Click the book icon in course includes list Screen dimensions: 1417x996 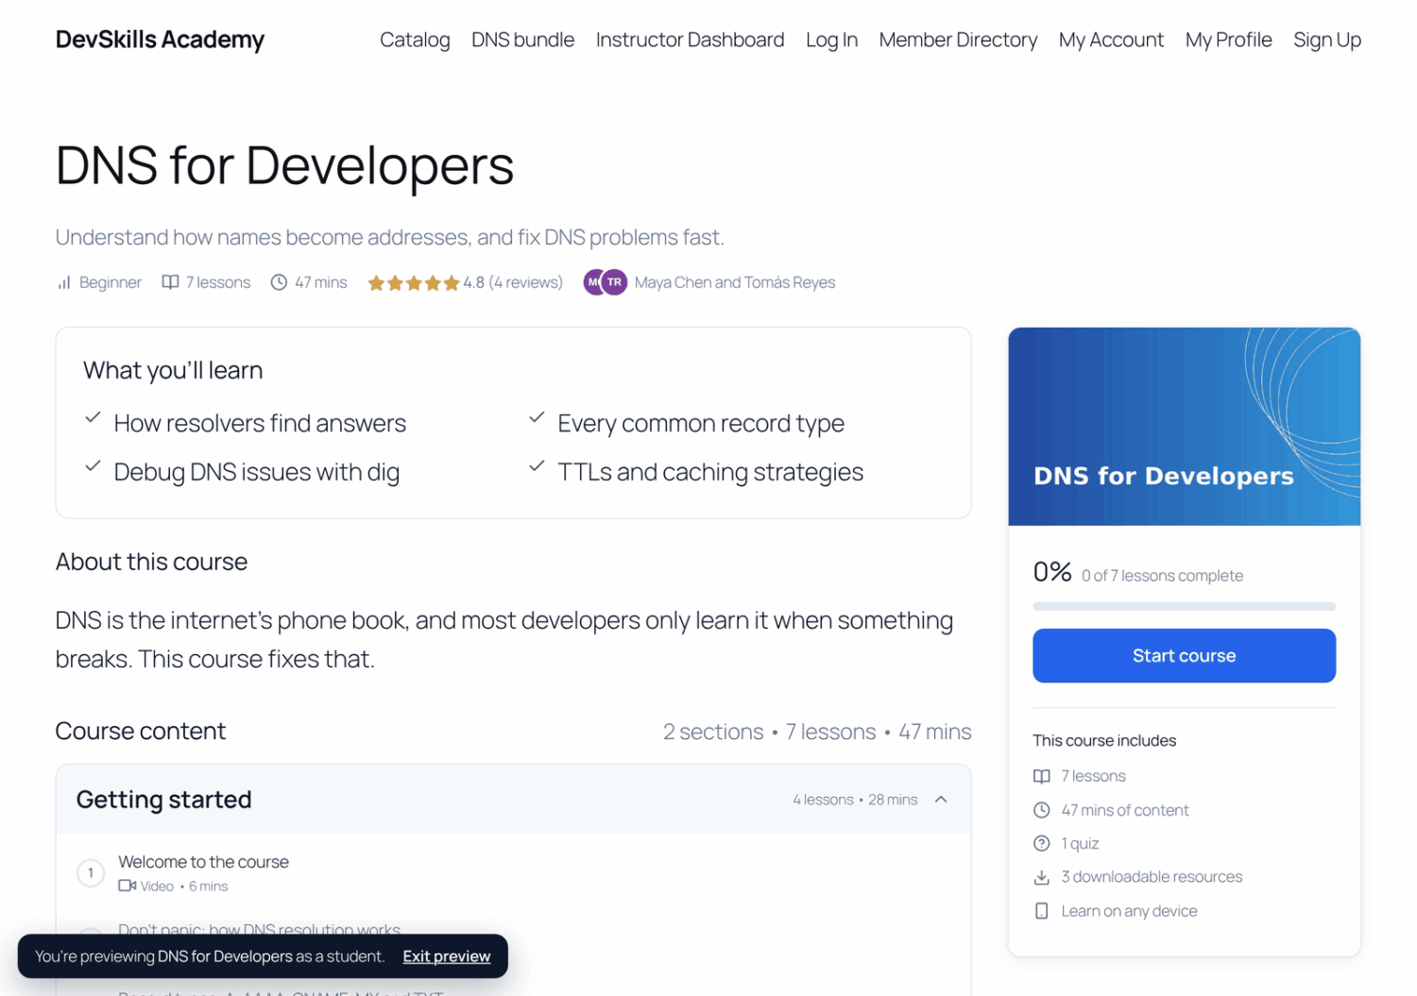click(1042, 776)
